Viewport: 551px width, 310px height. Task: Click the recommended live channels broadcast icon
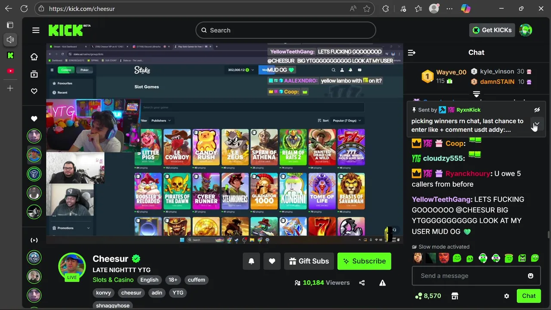(34, 240)
